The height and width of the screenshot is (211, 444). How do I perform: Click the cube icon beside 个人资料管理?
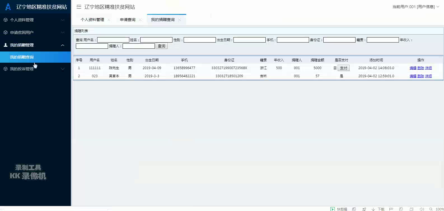coord(5,20)
